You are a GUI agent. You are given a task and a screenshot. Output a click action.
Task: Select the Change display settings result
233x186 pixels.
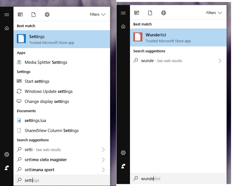click(x=47, y=101)
